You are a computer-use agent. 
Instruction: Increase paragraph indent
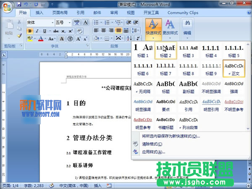coord(136,23)
